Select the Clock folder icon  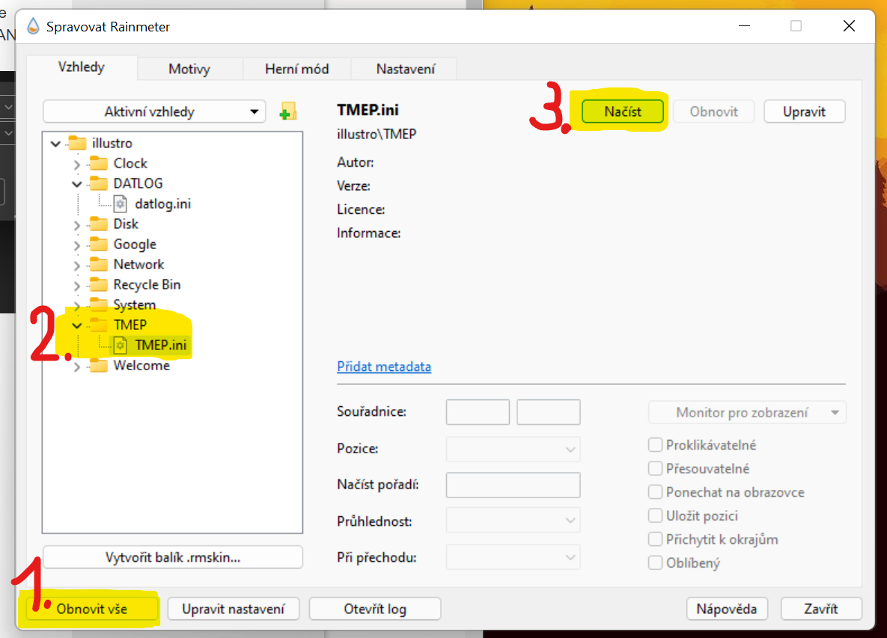click(99, 163)
